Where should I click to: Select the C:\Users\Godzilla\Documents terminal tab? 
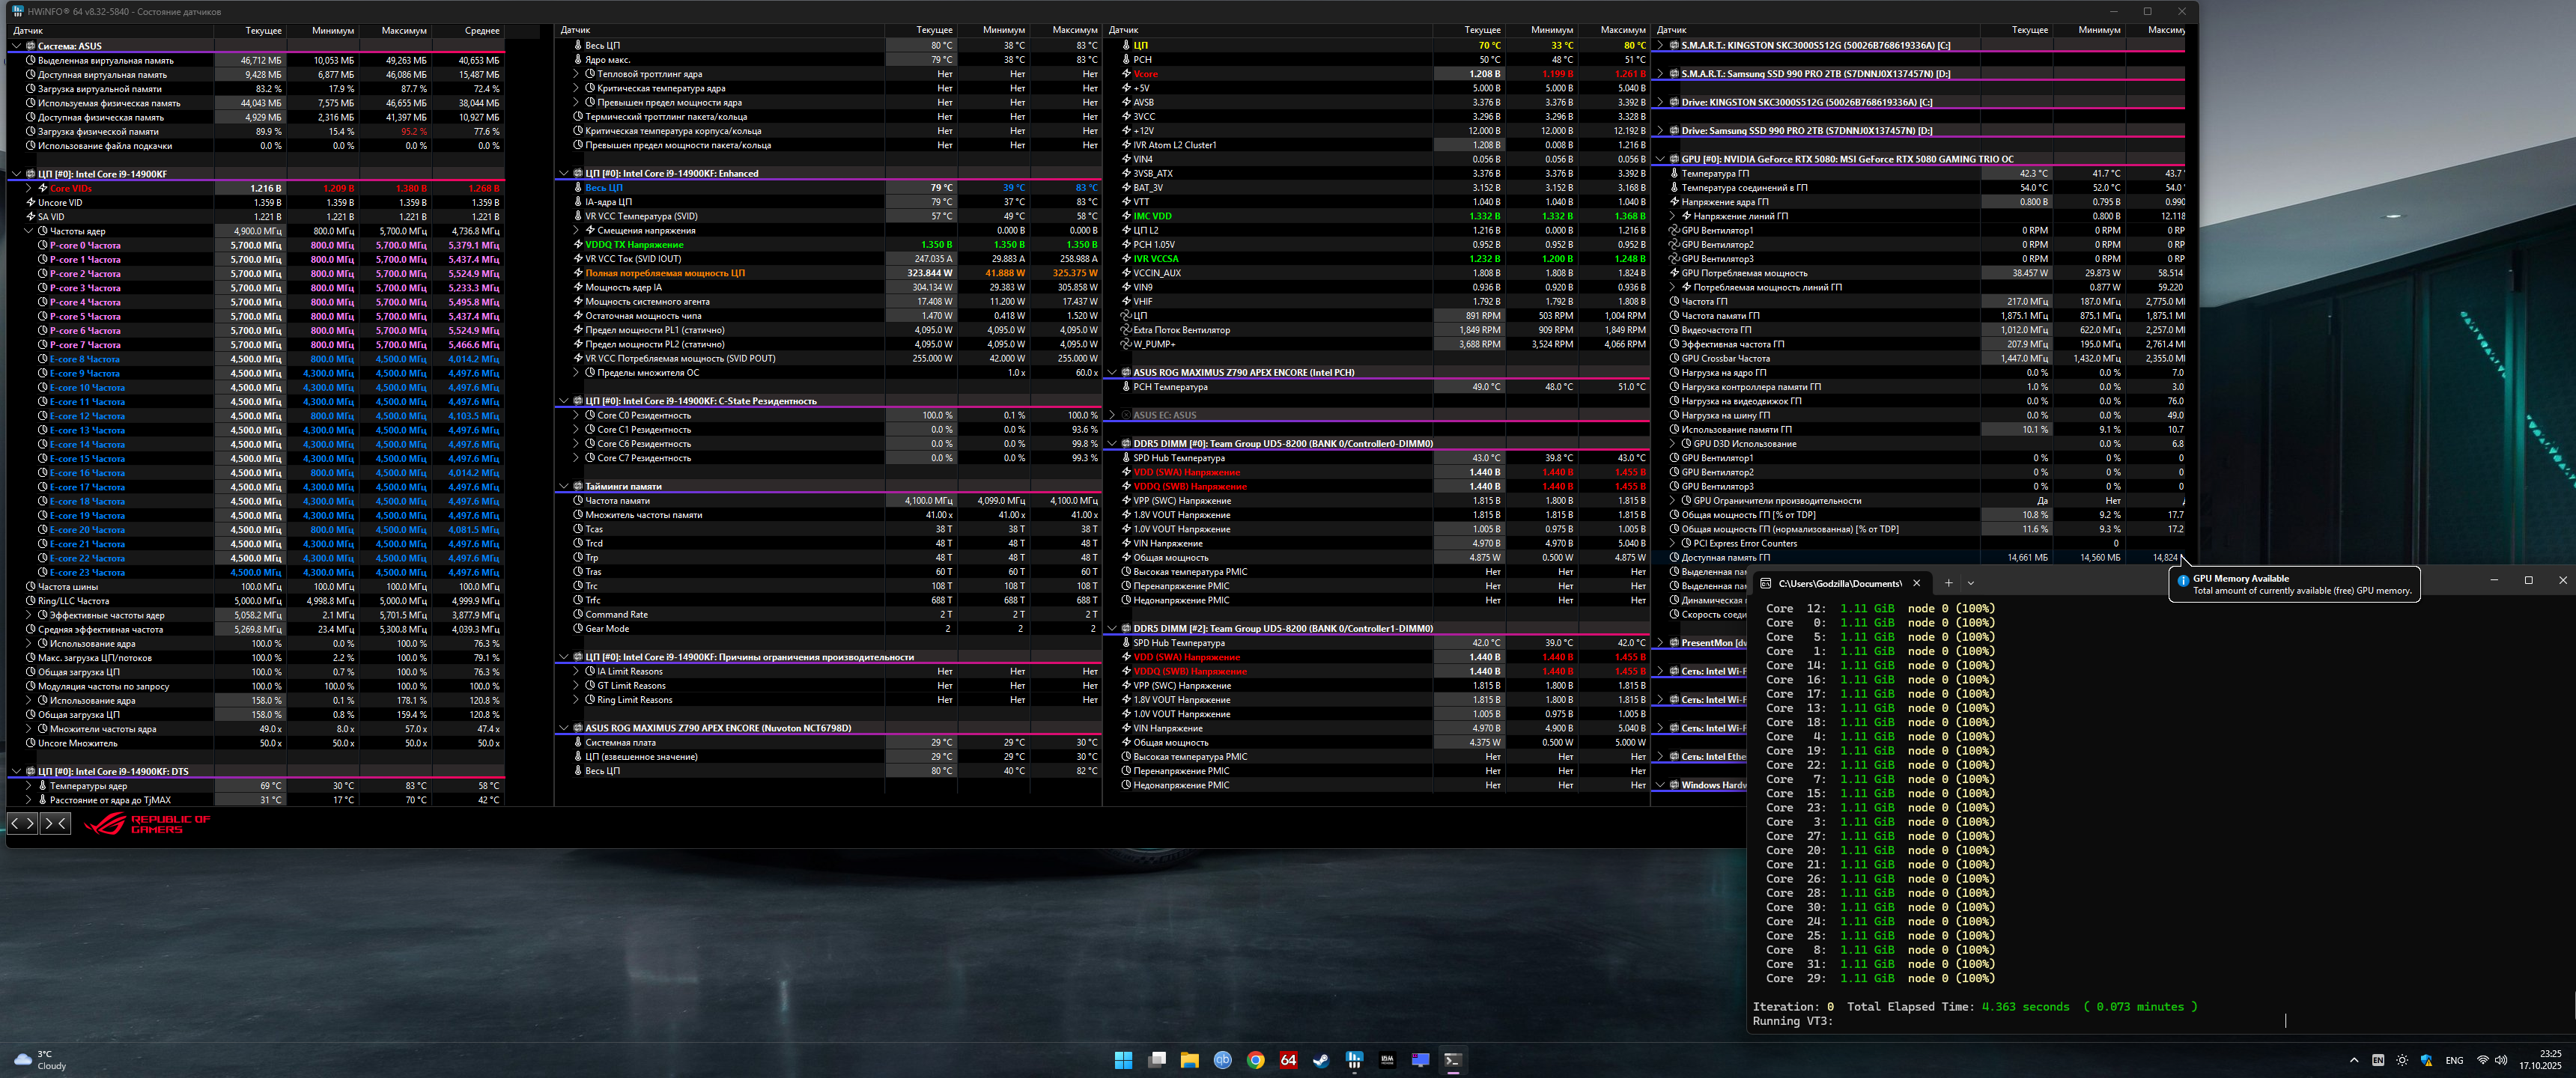[1838, 583]
